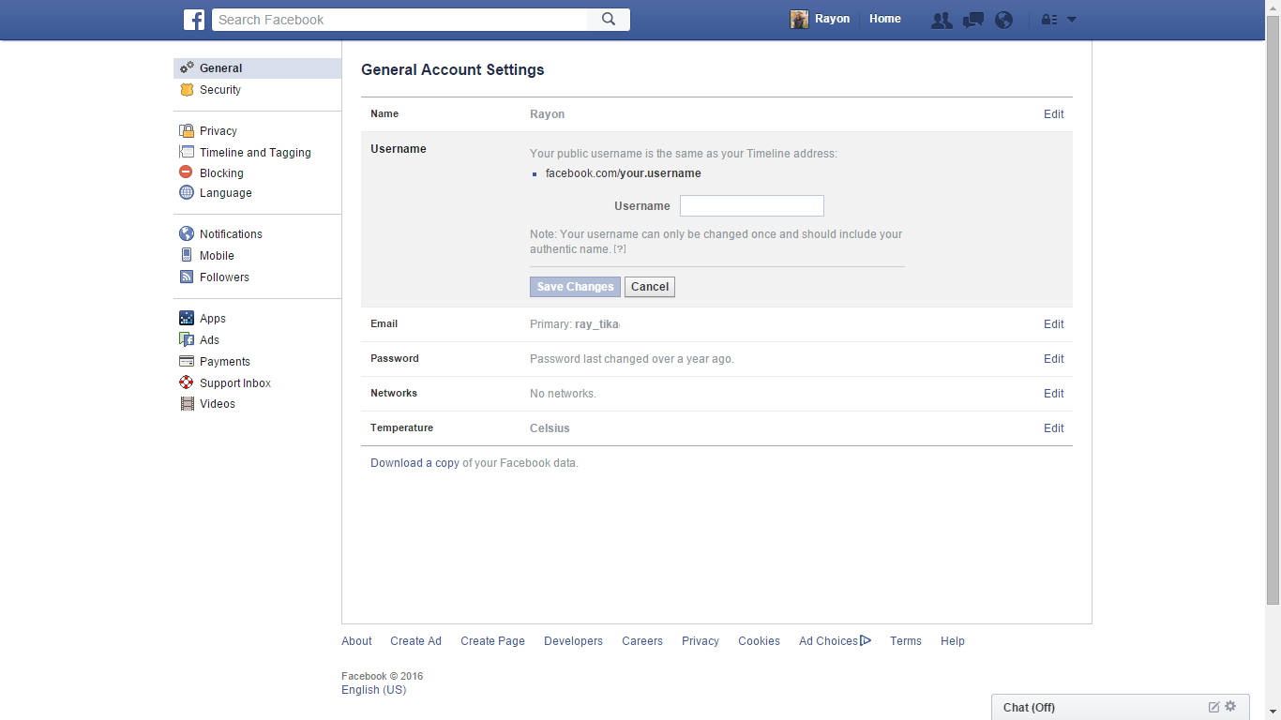The height and width of the screenshot is (720, 1281).
Task: Edit the Password row
Action: [x=1054, y=359]
